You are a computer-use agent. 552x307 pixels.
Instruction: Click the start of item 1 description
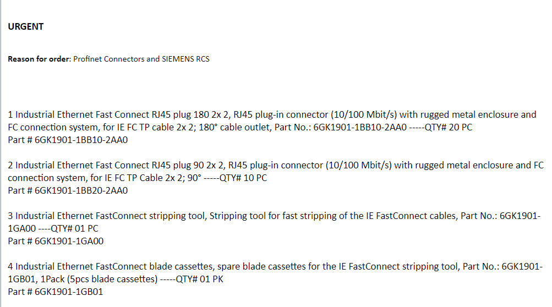(x=33, y=115)
